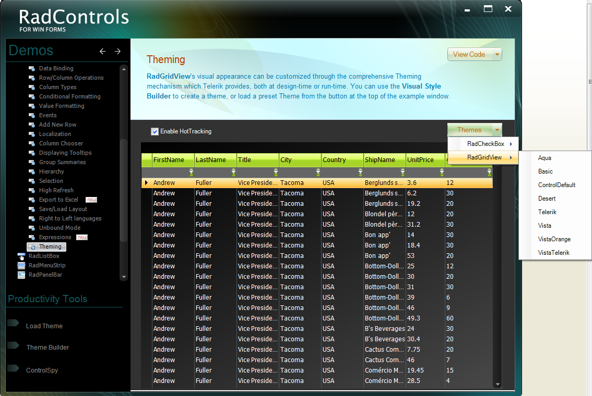The width and height of the screenshot is (592, 396).
Task: Click the Data Binding demo icon
Action: pos(32,69)
